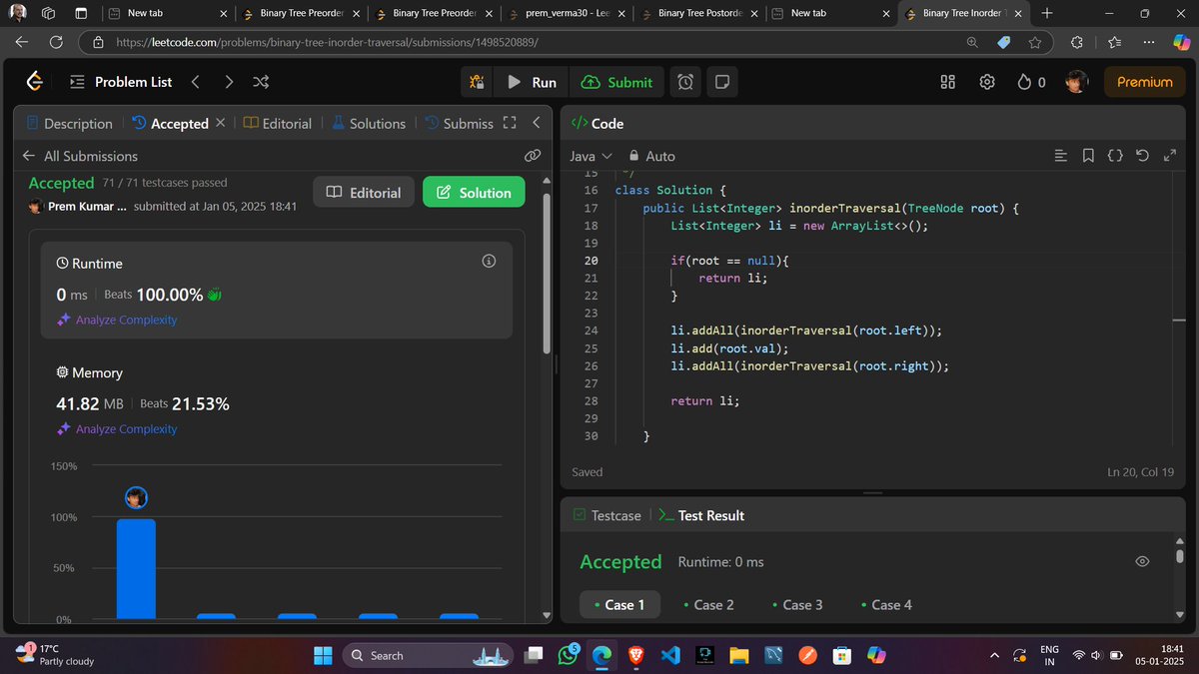Pick a random problem with the shuffle icon
The height and width of the screenshot is (674, 1199).
click(x=261, y=82)
